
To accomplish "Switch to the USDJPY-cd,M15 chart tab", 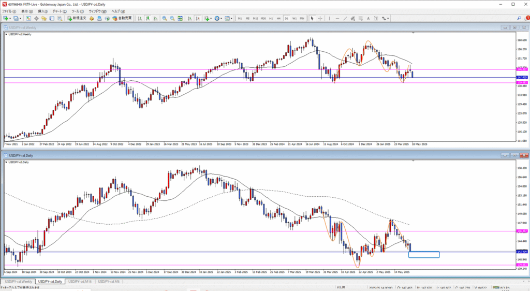I will pyautogui.click(x=80, y=281).
